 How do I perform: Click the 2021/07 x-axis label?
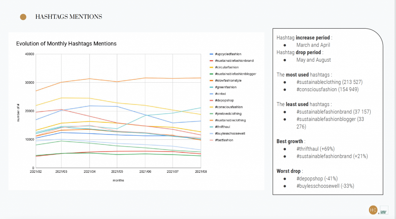(x=173, y=172)
